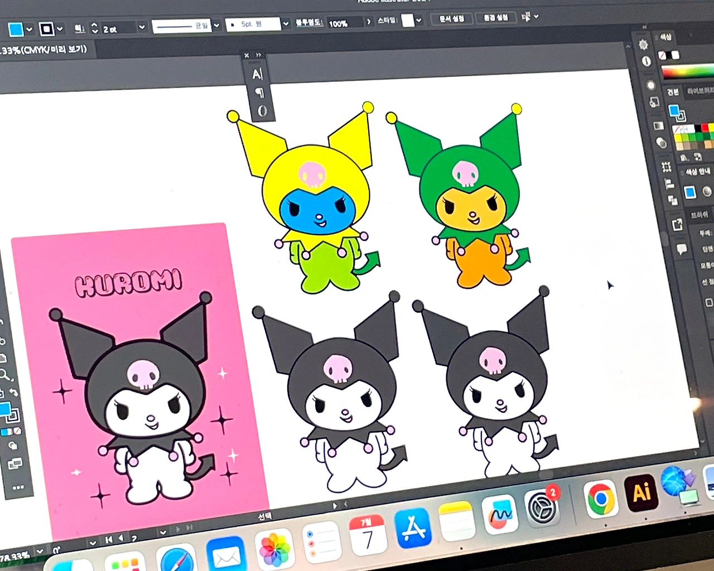Open System Settings in the Dock

click(x=541, y=507)
